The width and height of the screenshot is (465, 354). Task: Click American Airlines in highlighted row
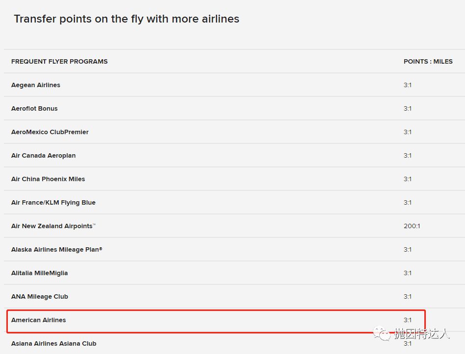click(39, 320)
